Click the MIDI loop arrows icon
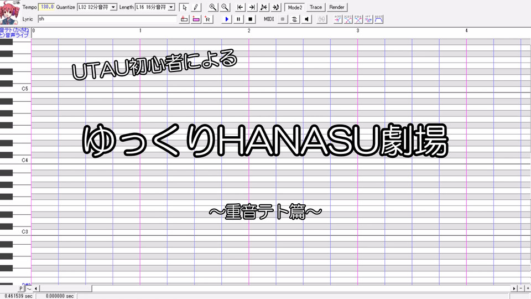The height and width of the screenshot is (299, 531). pos(295,19)
